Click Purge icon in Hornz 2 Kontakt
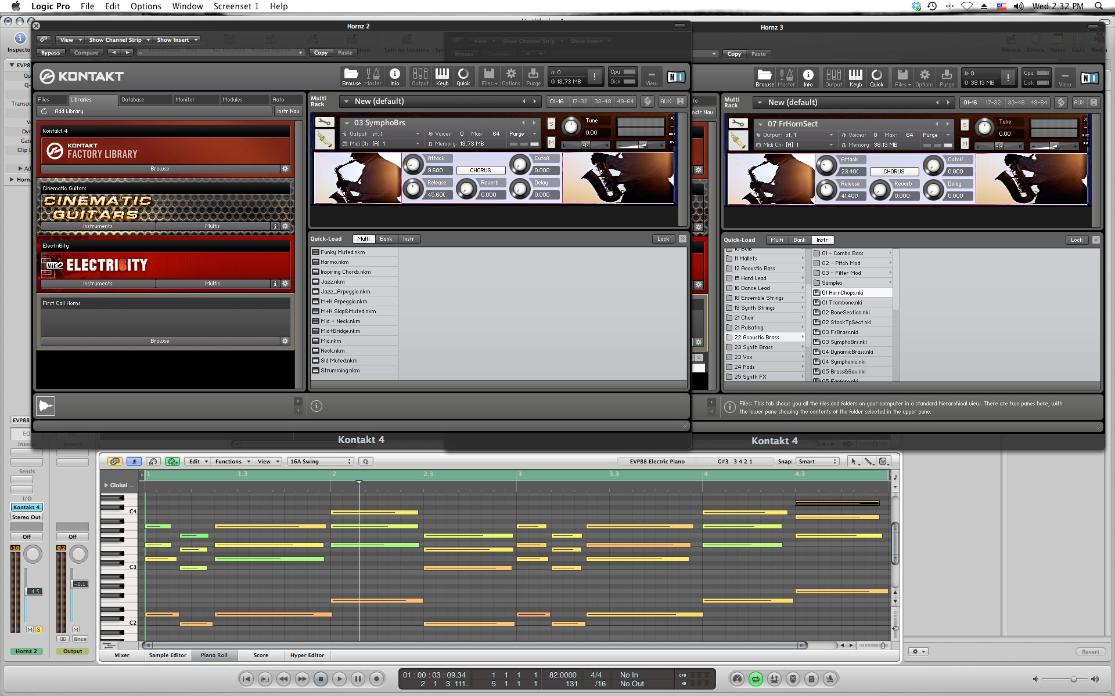 (x=533, y=76)
